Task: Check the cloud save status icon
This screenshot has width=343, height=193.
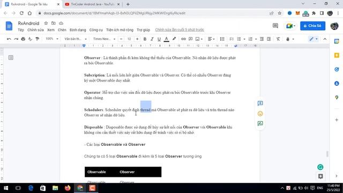Action: tap(61, 23)
